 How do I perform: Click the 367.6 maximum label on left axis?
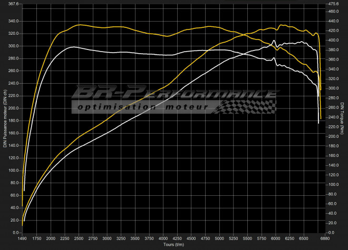tap(12, 4)
